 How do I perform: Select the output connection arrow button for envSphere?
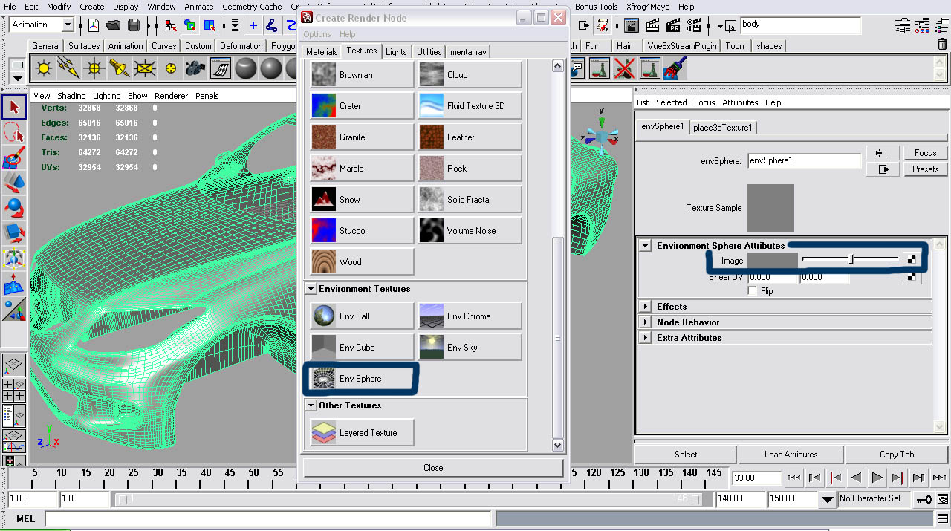882,169
